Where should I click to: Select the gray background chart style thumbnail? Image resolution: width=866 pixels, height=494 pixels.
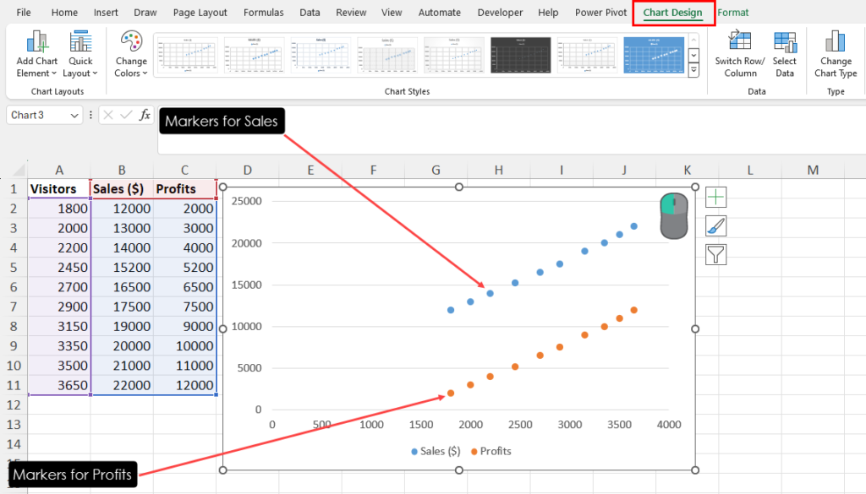pos(387,55)
